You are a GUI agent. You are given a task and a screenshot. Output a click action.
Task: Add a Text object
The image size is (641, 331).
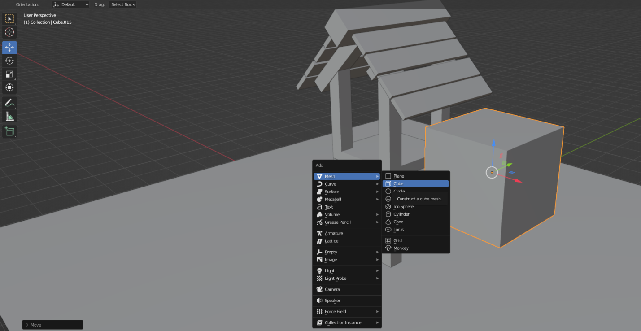pyautogui.click(x=347, y=207)
